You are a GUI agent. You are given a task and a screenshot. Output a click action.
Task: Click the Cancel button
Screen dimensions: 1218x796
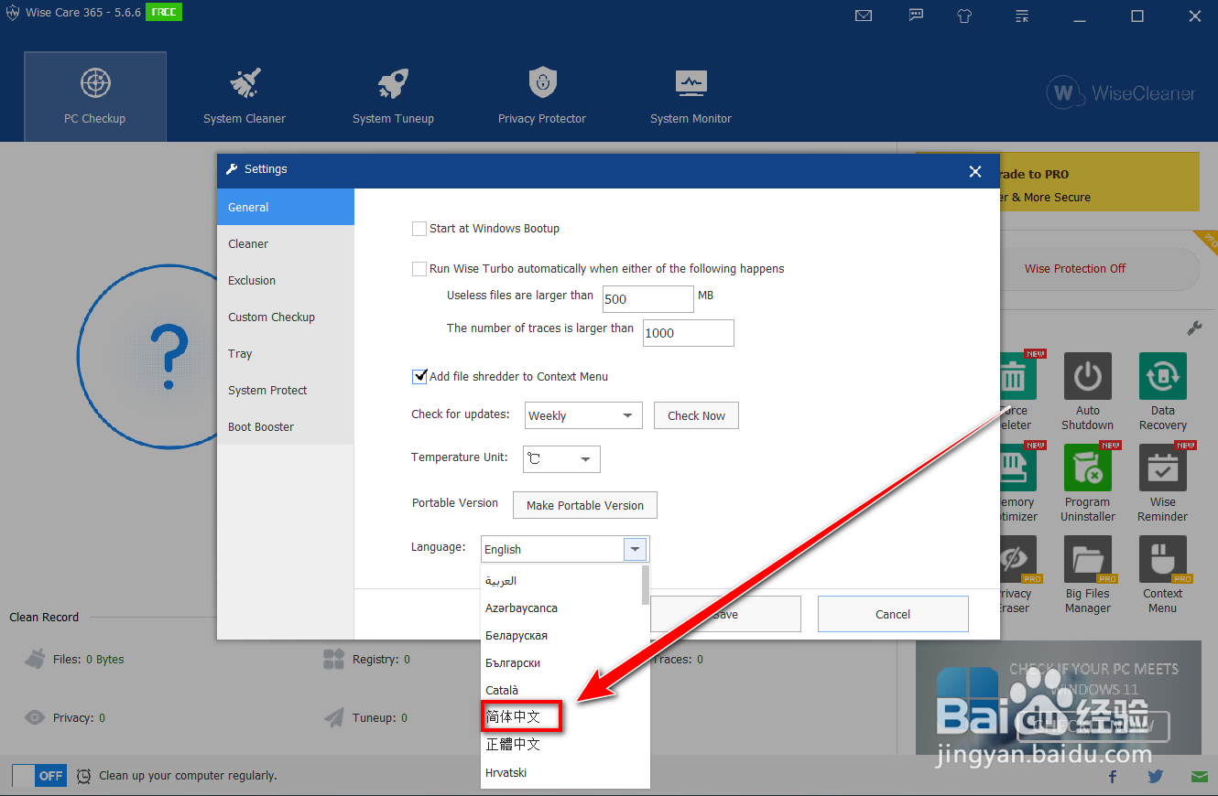pyautogui.click(x=893, y=614)
